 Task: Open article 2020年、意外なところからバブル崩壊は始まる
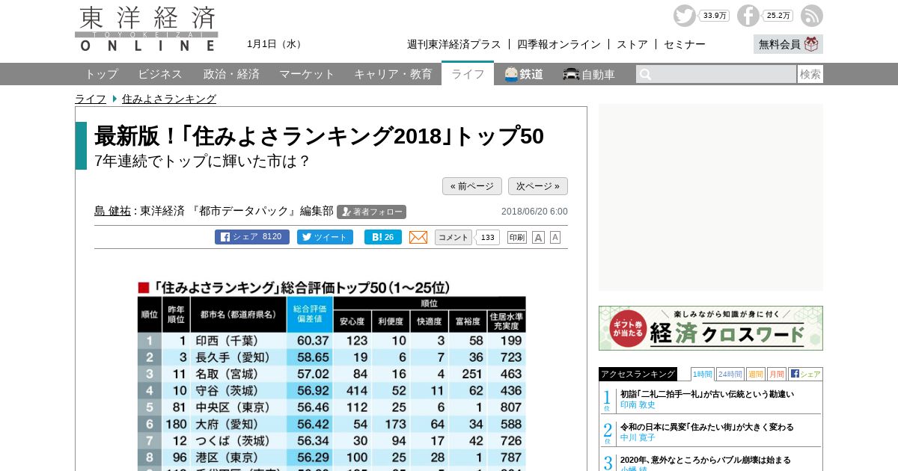pos(706,460)
